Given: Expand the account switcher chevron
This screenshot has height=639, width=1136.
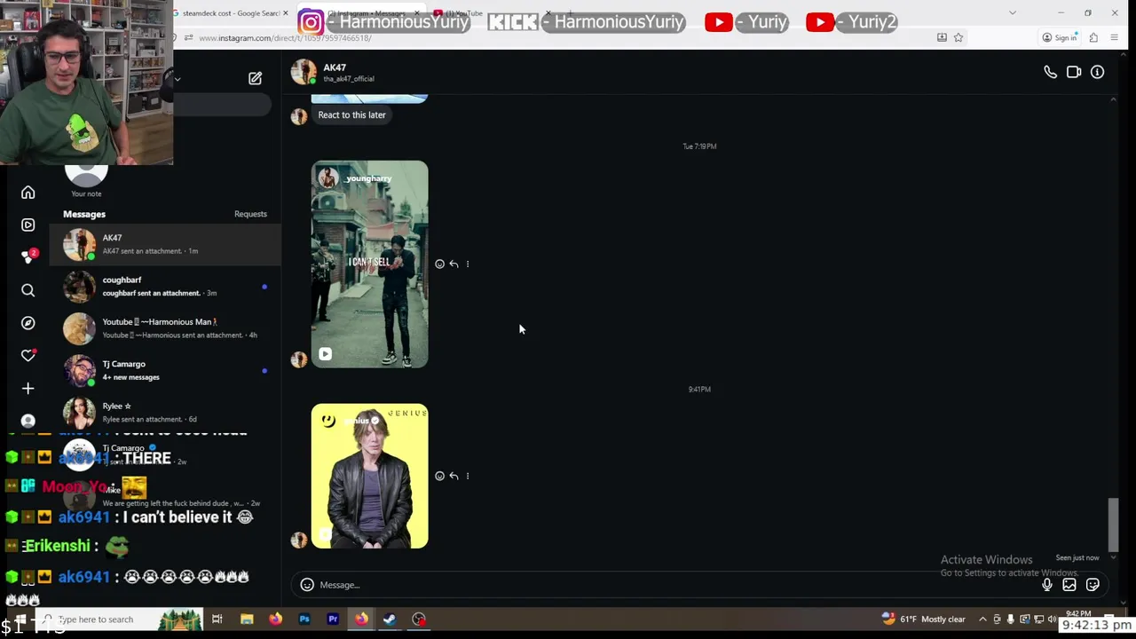Looking at the screenshot, I should [177, 79].
